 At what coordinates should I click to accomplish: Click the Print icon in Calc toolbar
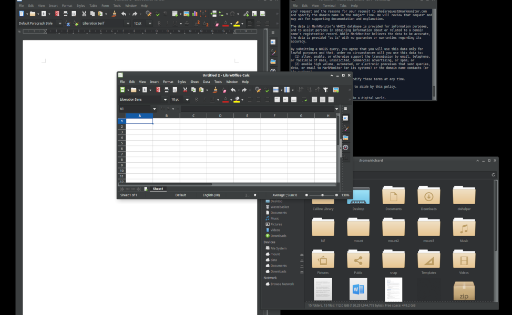(x=167, y=90)
